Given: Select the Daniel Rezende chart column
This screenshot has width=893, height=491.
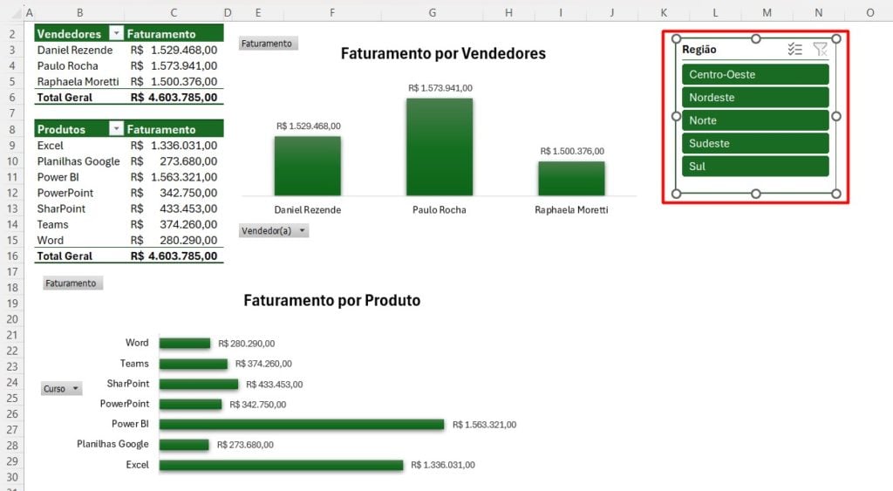Looking at the screenshot, I should tap(308, 166).
